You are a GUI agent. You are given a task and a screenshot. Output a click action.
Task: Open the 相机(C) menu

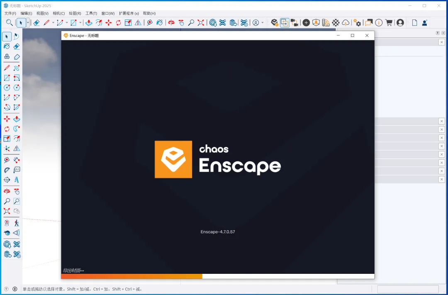pyautogui.click(x=59, y=13)
